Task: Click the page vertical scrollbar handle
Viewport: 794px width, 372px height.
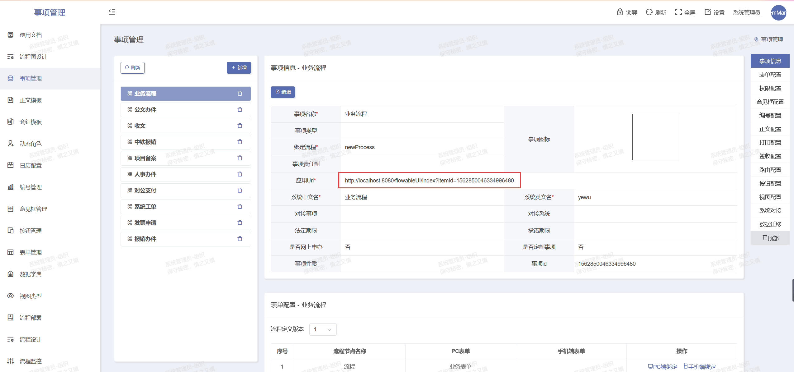Action: (793, 290)
